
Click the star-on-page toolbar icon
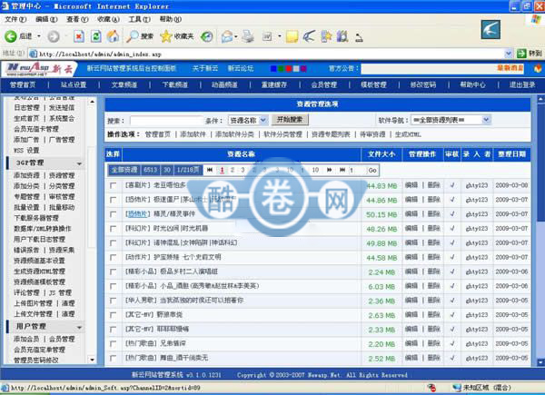coord(326,36)
